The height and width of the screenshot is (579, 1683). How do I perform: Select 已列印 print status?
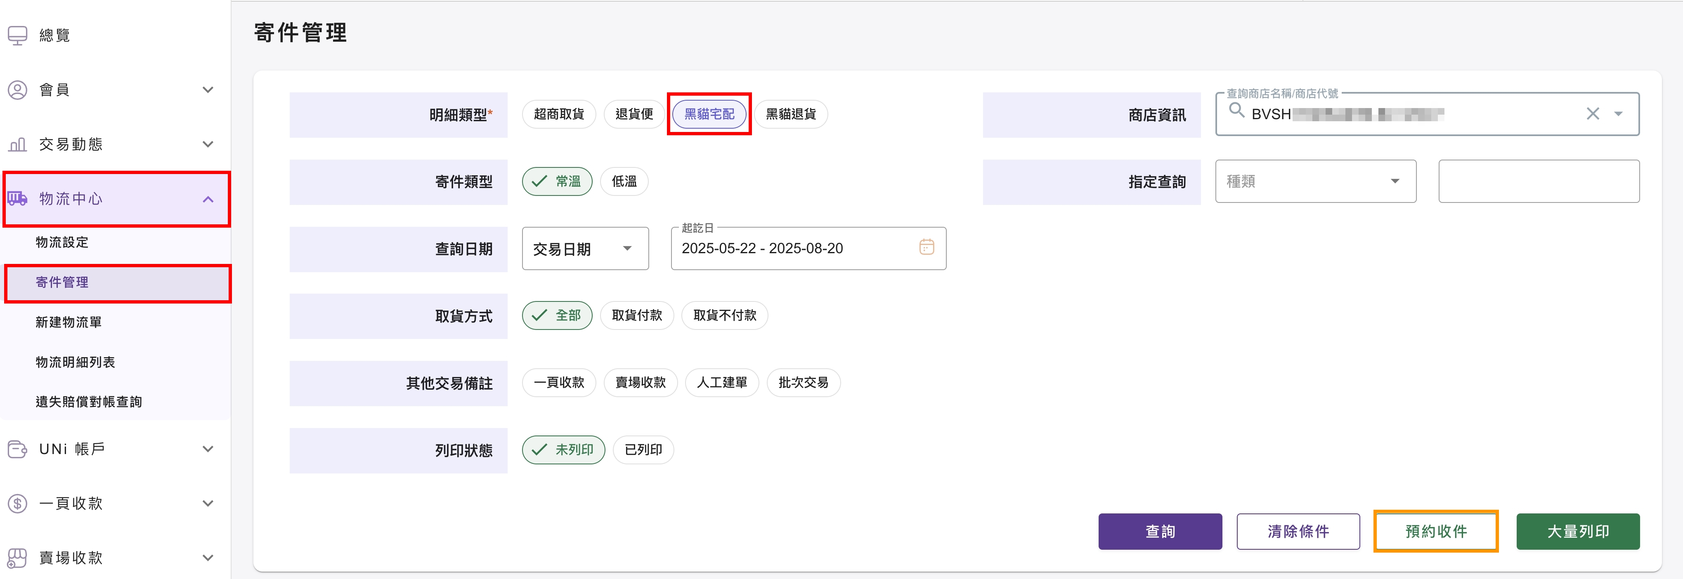(x=643, y=450)
